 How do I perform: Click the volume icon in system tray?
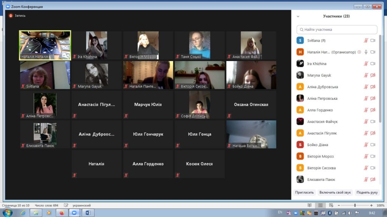coord(350,213)
